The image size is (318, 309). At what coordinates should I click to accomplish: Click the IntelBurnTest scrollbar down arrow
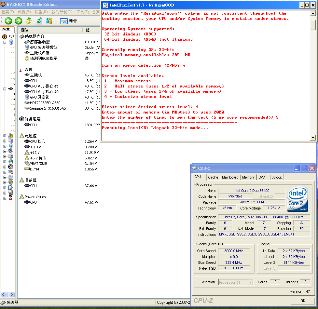click(313, 138)
